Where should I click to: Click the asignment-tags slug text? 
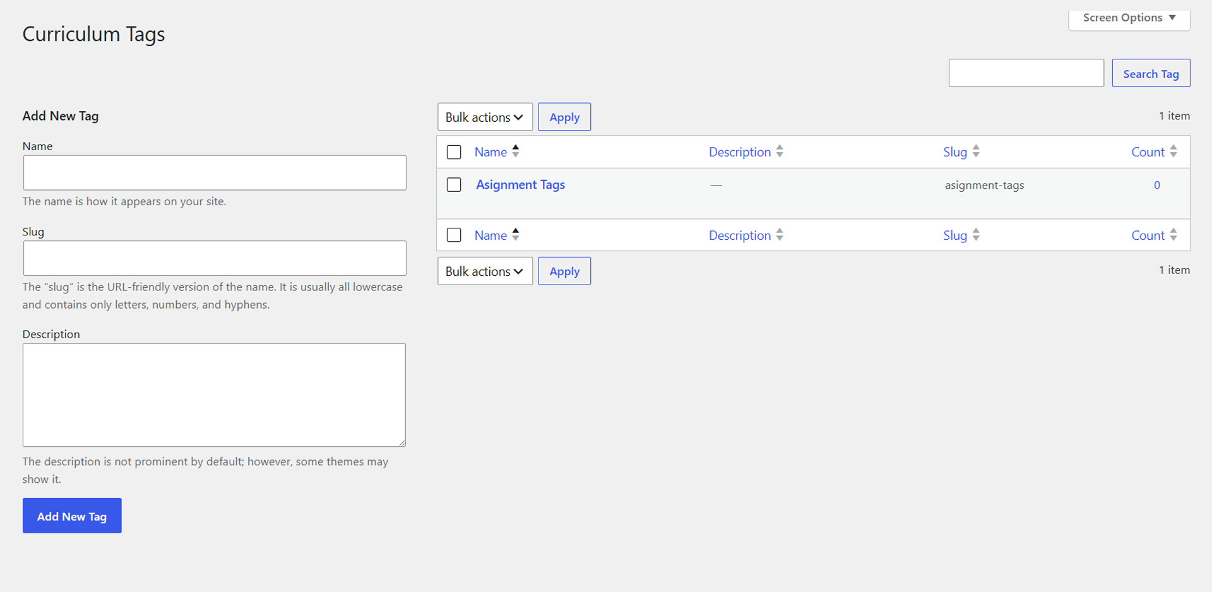tap(984, 185)
